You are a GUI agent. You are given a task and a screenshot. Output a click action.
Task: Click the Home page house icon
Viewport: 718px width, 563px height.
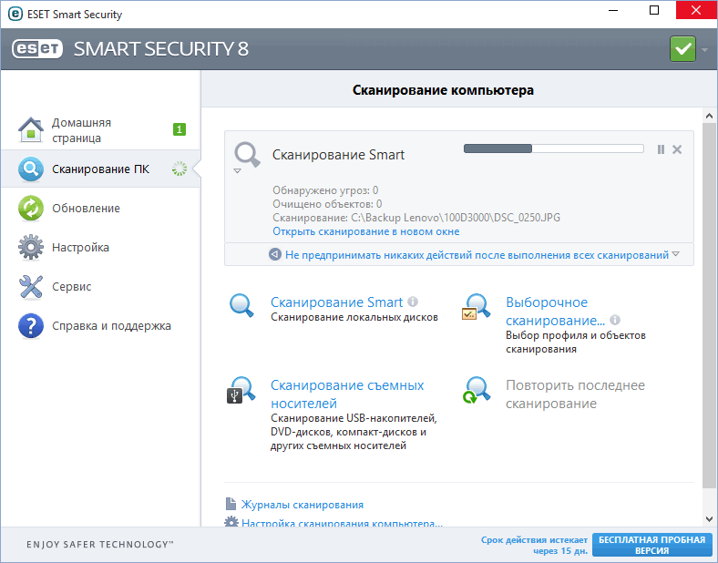point(31,130)
